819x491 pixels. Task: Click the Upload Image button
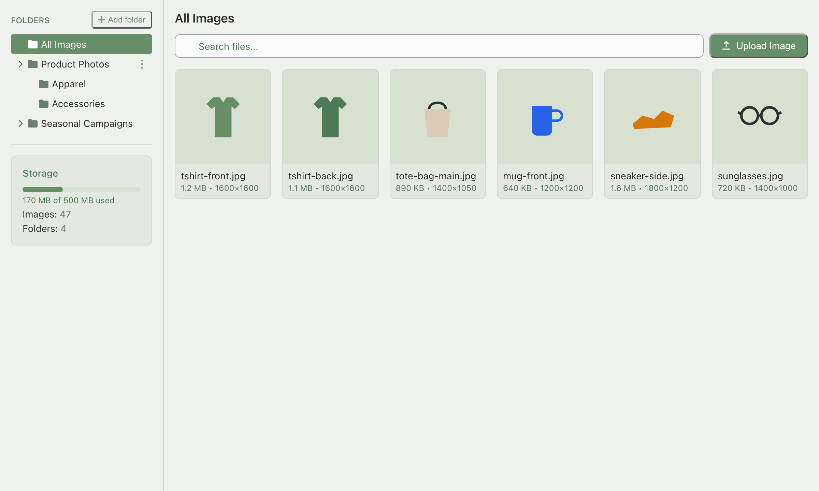click(x=759, y=46)
